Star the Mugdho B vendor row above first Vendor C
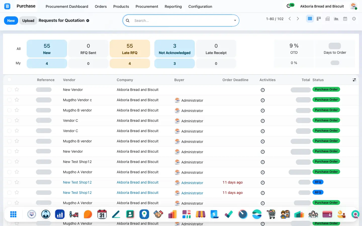This screenshot has height=226, width=362. coord(17,110)
